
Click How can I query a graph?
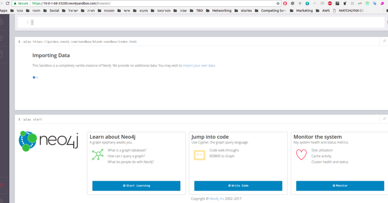point(126,156)
